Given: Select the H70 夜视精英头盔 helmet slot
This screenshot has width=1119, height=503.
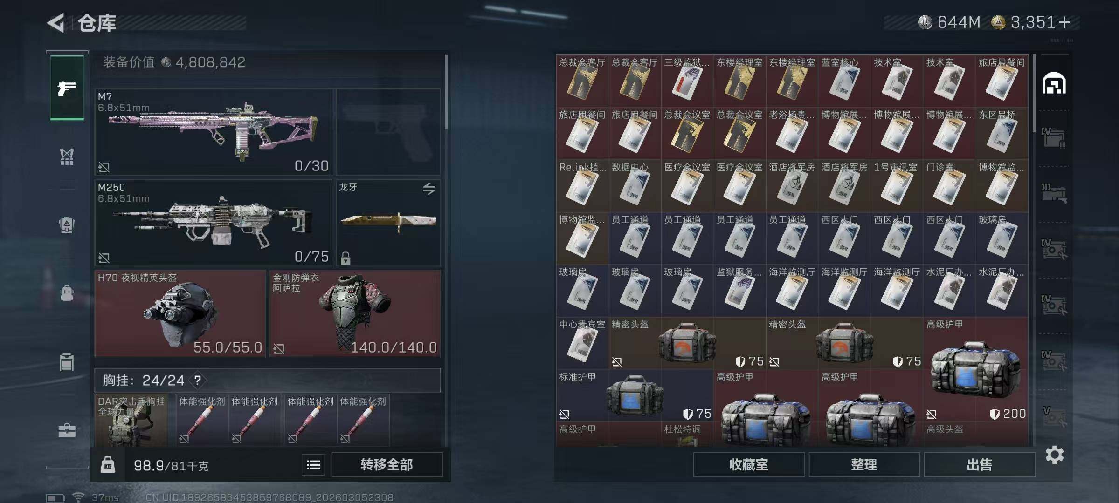Looking at the screenshot, I should [180, 313].
